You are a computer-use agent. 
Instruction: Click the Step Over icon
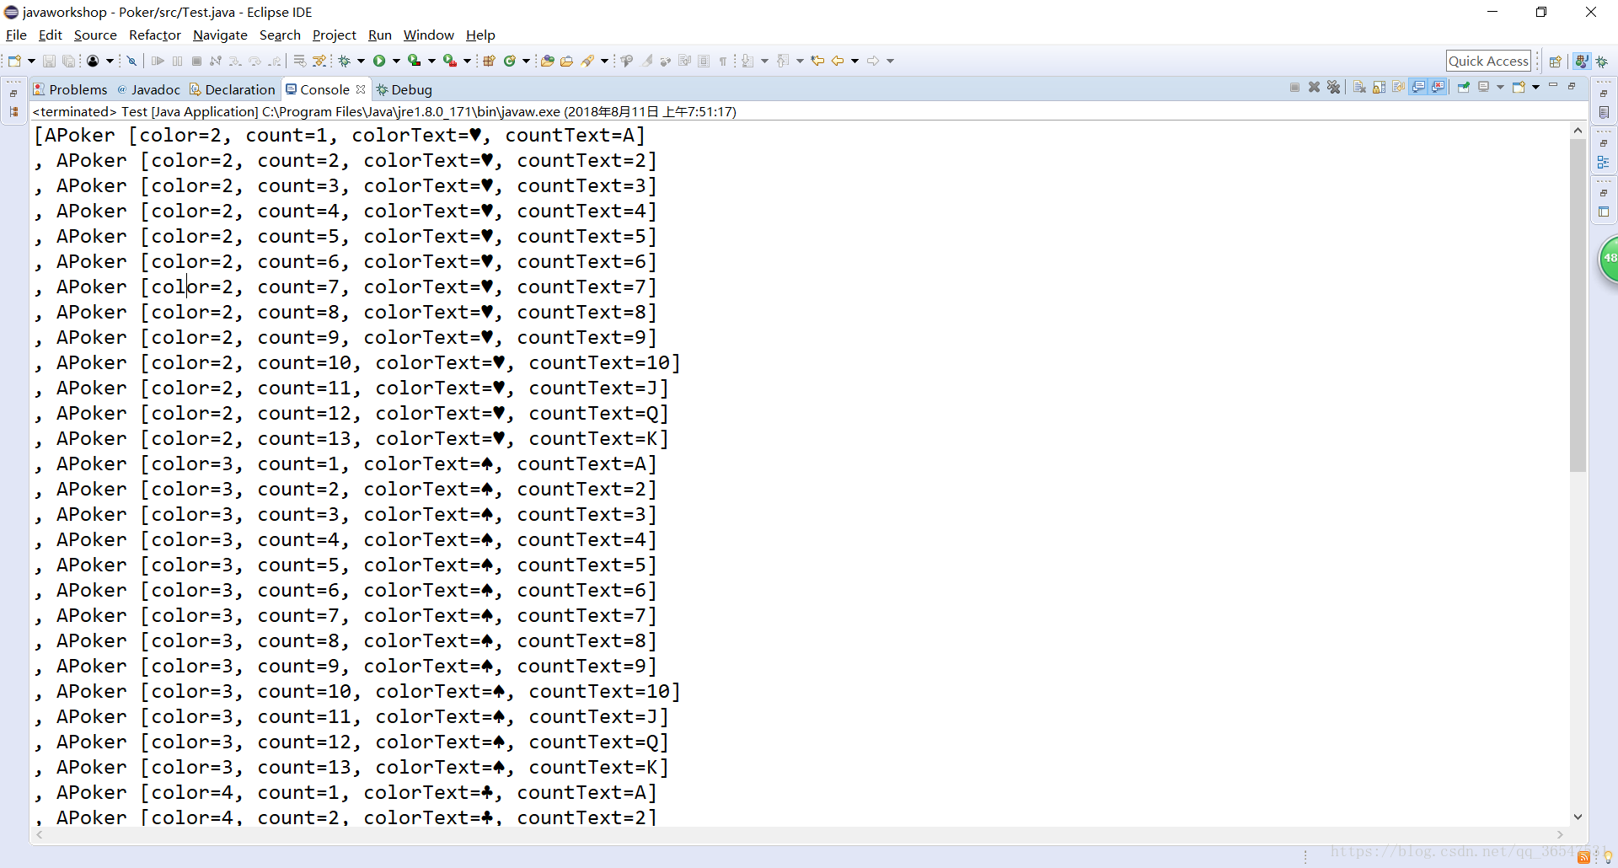click(x=254, y=61)
